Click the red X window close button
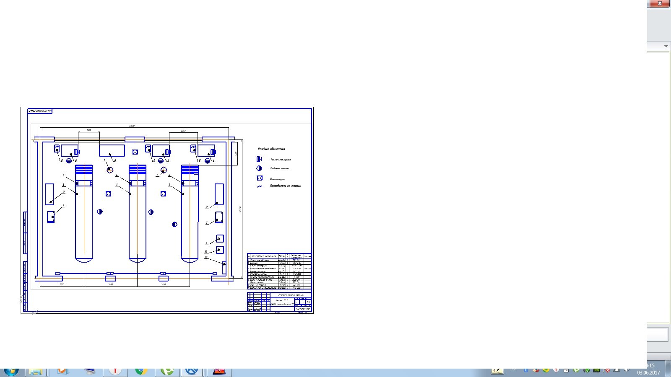The width and height of the screenshot is (671, 377). pyautogui.click(x=659, y=3)
